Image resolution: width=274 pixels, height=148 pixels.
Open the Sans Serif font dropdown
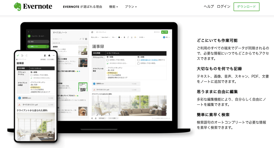(x=106, y=37)
